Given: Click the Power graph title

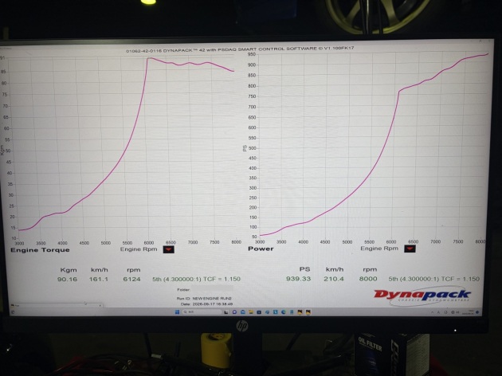Looking at the screenshot, I should [x=261, y=249].
